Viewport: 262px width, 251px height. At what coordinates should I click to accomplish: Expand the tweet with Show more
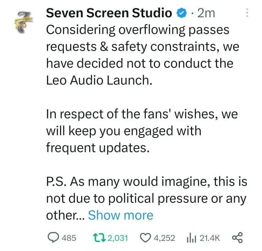pyautogui.click(x=120, y=215)
